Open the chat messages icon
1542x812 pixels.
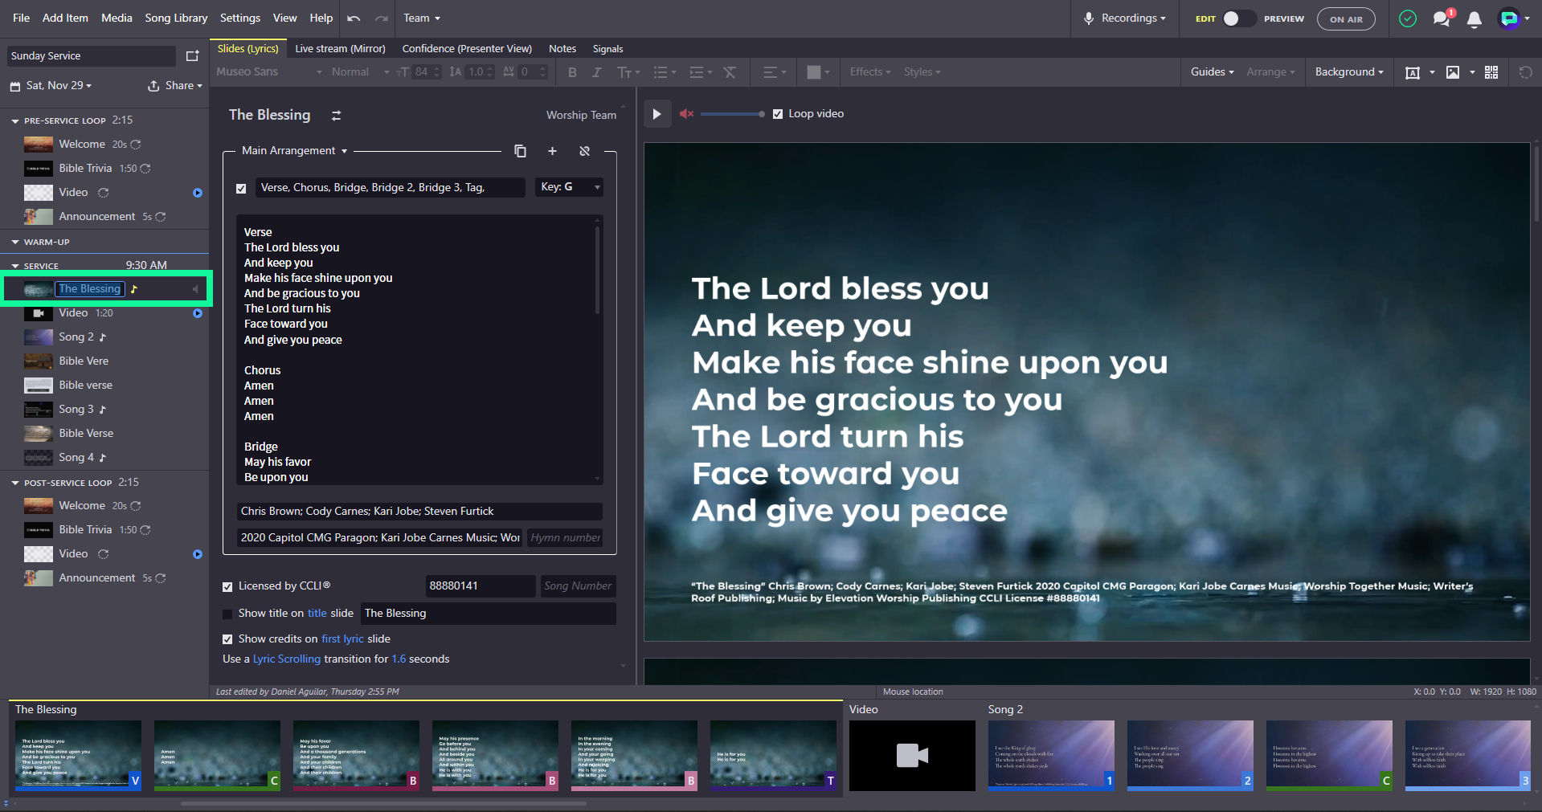click(x=1442, y=18)
